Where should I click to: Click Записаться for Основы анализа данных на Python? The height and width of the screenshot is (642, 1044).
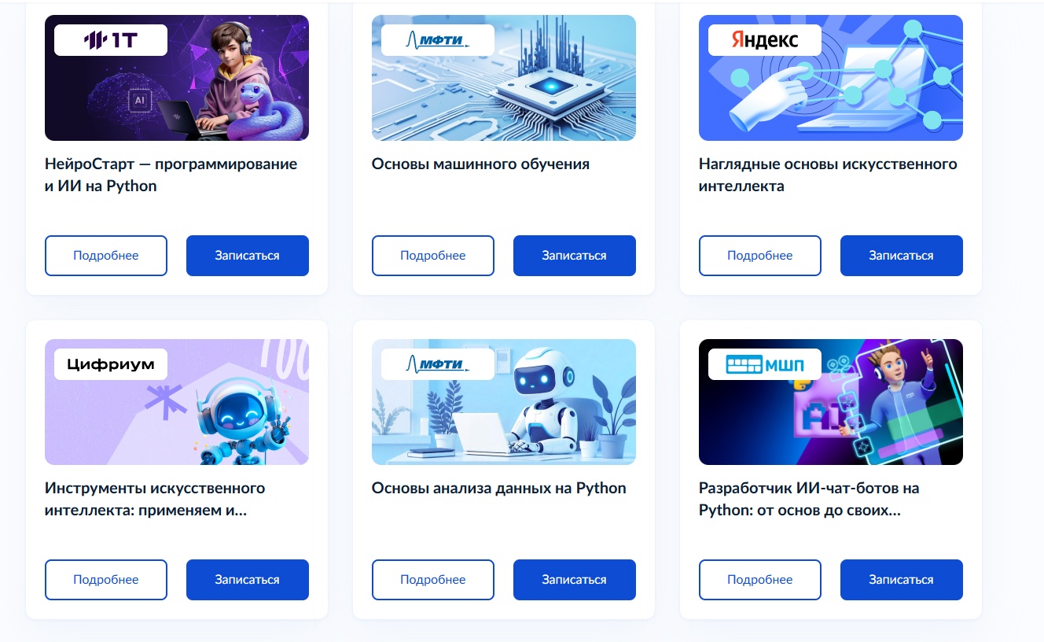click(x=575, y=580)
